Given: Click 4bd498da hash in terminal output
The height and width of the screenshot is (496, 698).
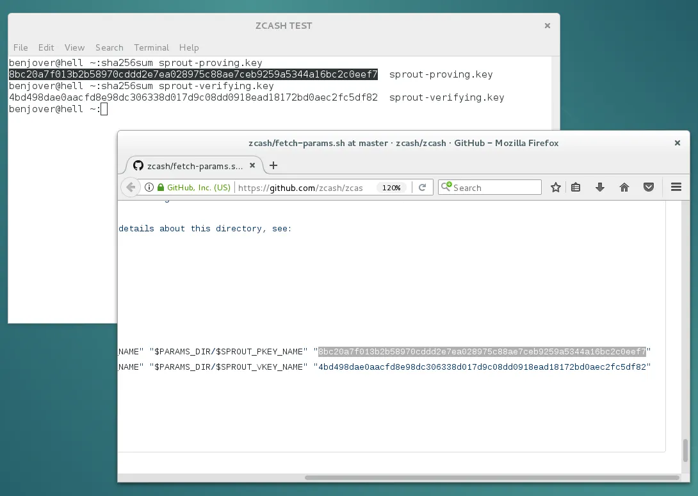Looking at the screenshot, I should click(193, 97).
